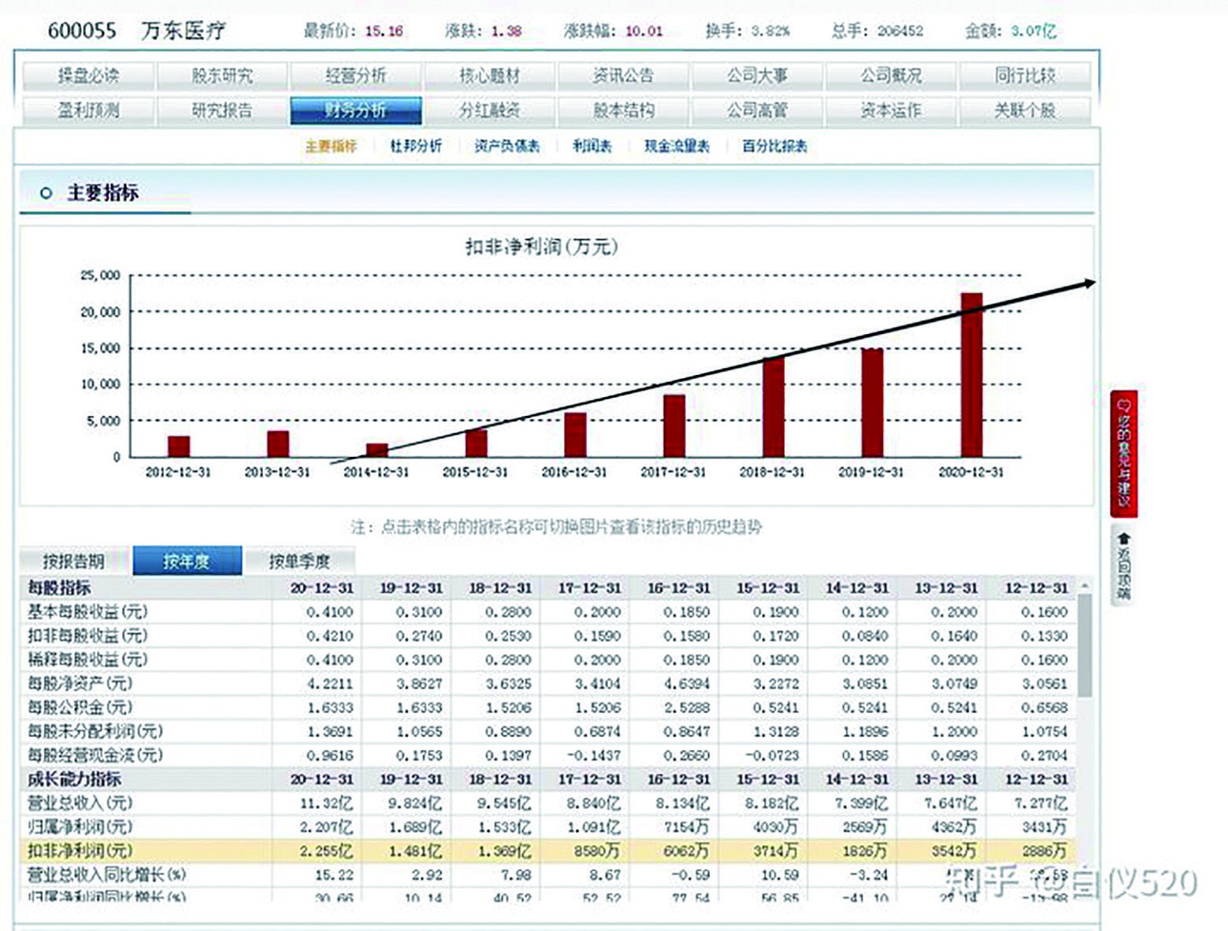Open the 现金流量表 report
This screenshot has height=931, width=1228.
676,147
